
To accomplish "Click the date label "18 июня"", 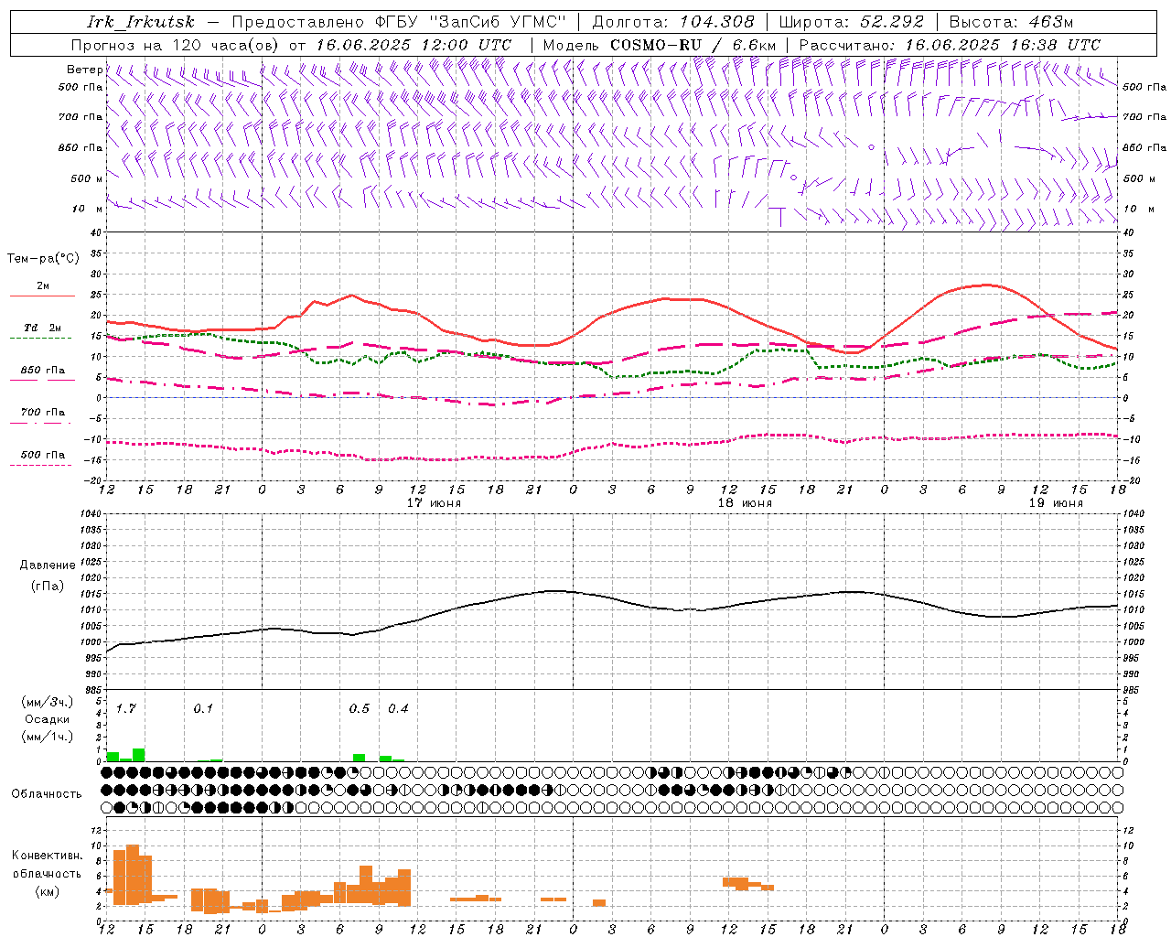I will coord(745,503).
